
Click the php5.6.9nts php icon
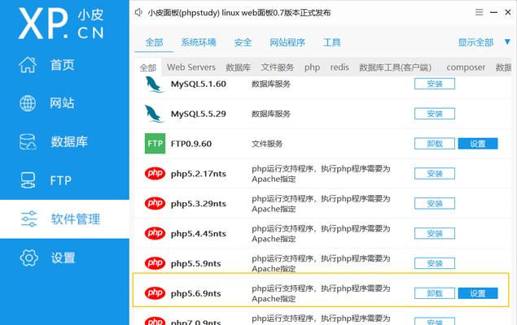tap(155, 293)
